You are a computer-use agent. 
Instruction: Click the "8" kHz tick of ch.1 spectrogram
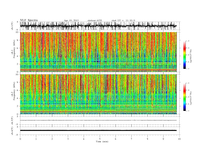(18, 40)
